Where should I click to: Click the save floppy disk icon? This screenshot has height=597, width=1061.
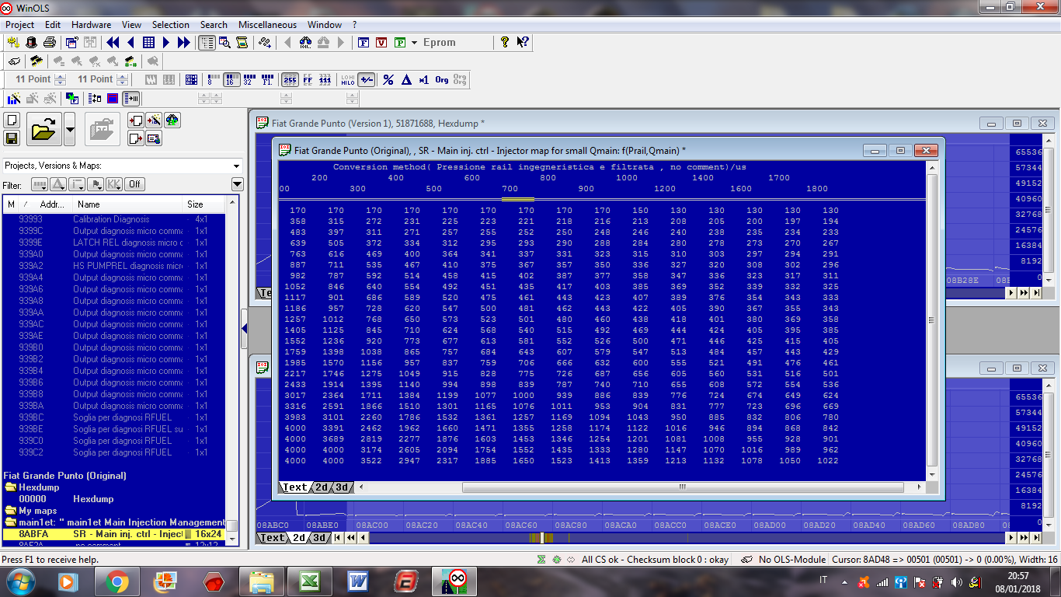point(12,138)
